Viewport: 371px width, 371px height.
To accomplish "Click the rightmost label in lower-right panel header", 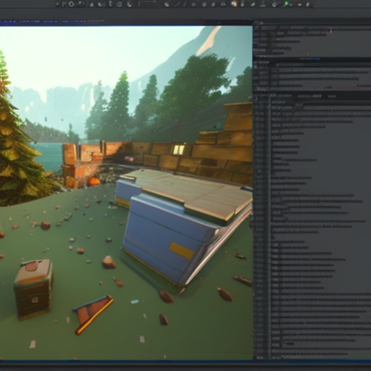I will (x=332, y=96).
